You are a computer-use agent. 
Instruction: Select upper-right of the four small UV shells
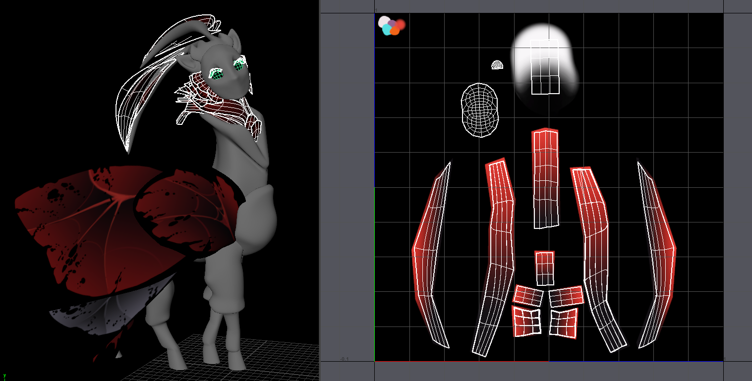click(x=566, y=296)
